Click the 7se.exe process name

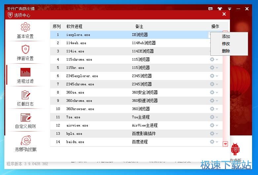point(73,117)
